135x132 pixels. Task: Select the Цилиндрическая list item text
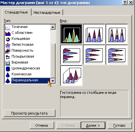point(26,68)
